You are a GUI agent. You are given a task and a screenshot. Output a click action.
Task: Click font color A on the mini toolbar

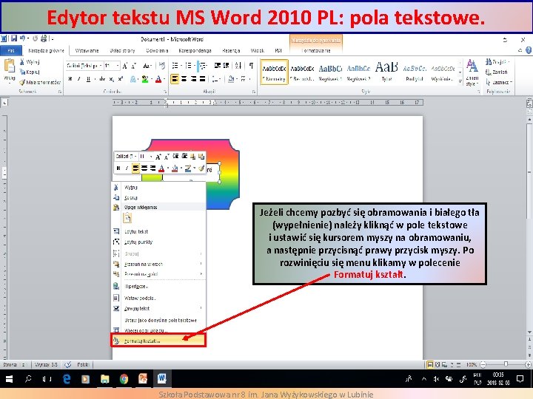click(161, 168)
